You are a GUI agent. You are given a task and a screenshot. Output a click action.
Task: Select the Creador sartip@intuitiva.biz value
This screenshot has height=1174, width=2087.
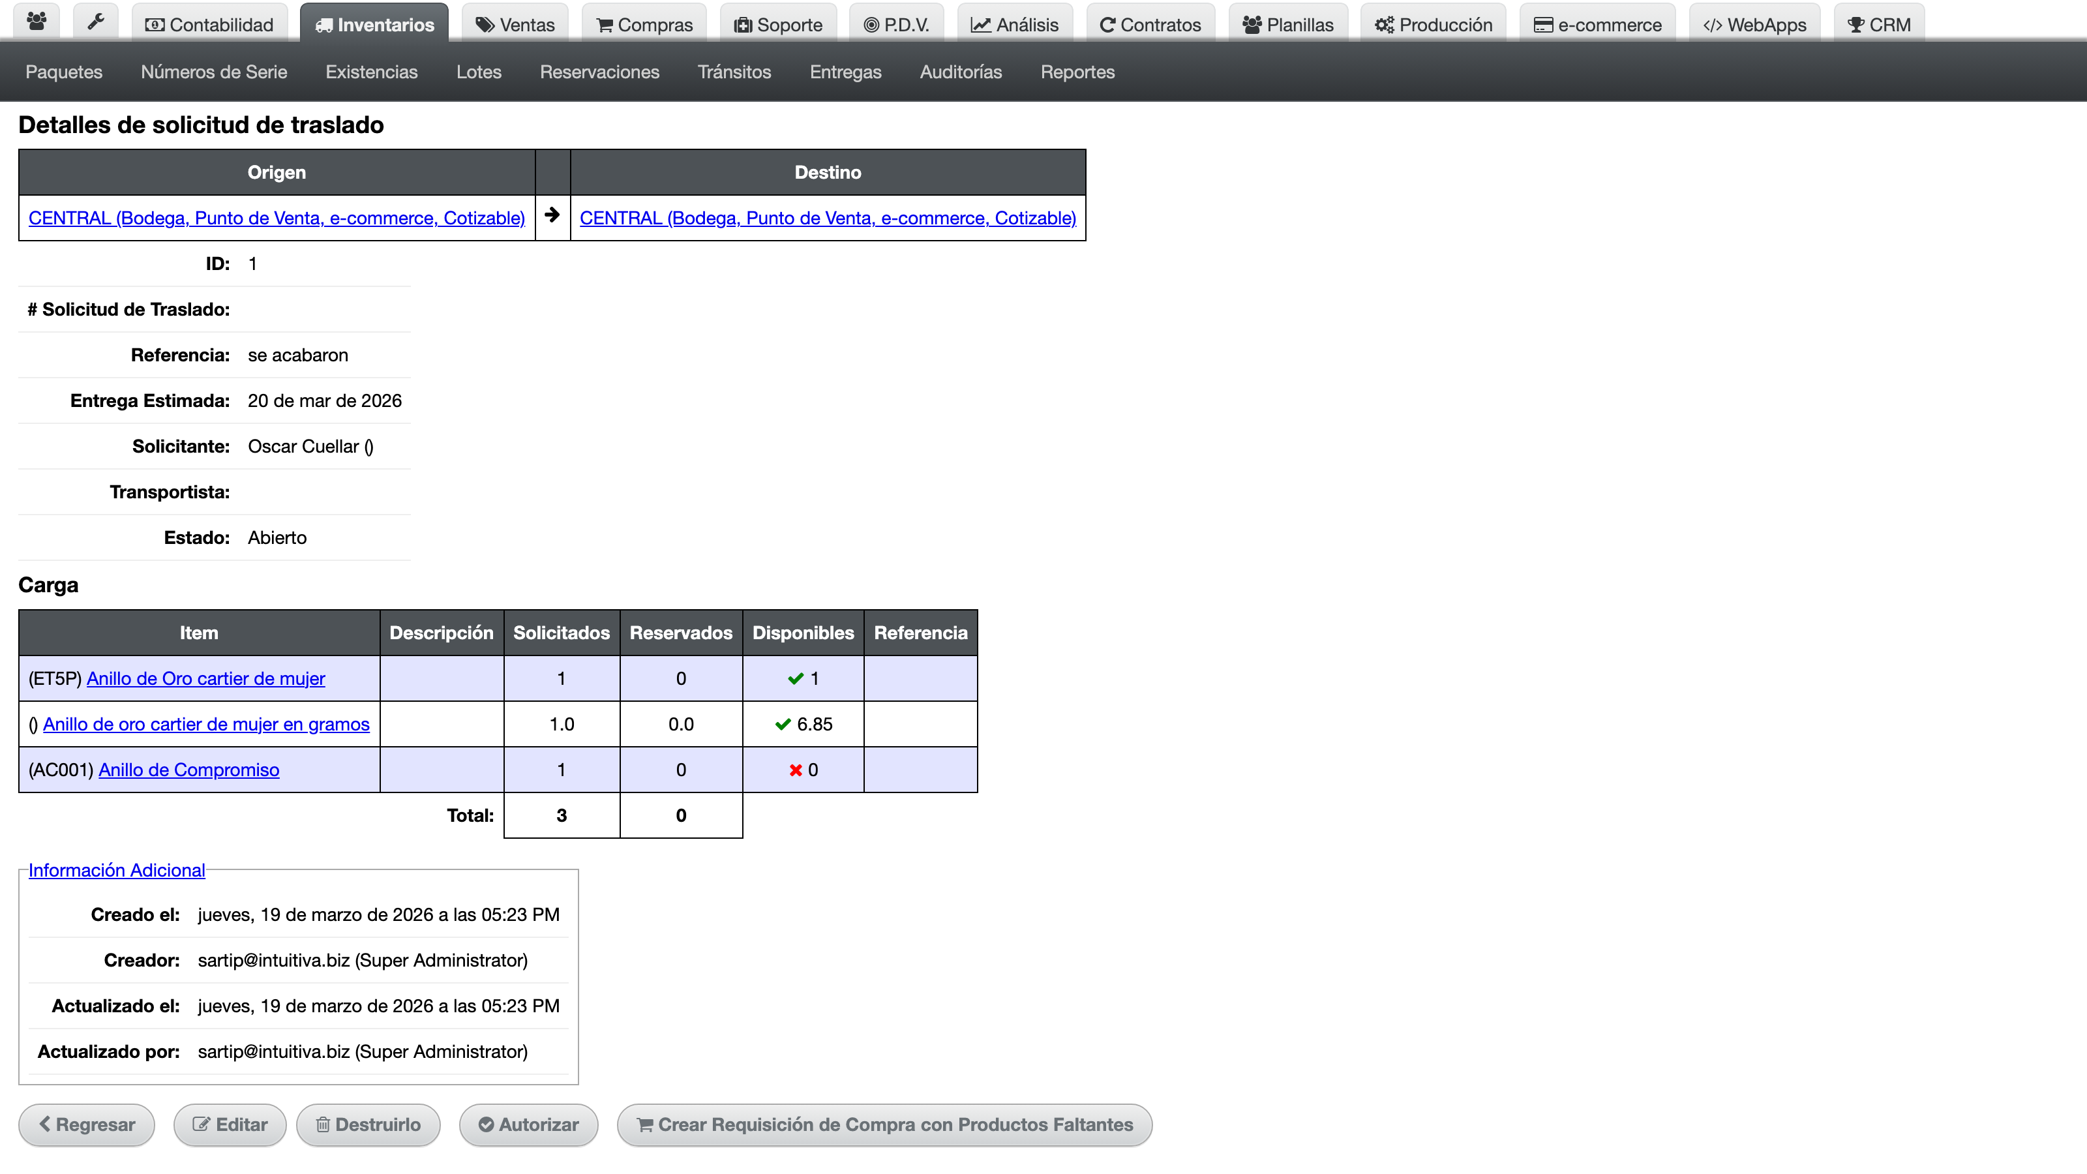point(362,960)
